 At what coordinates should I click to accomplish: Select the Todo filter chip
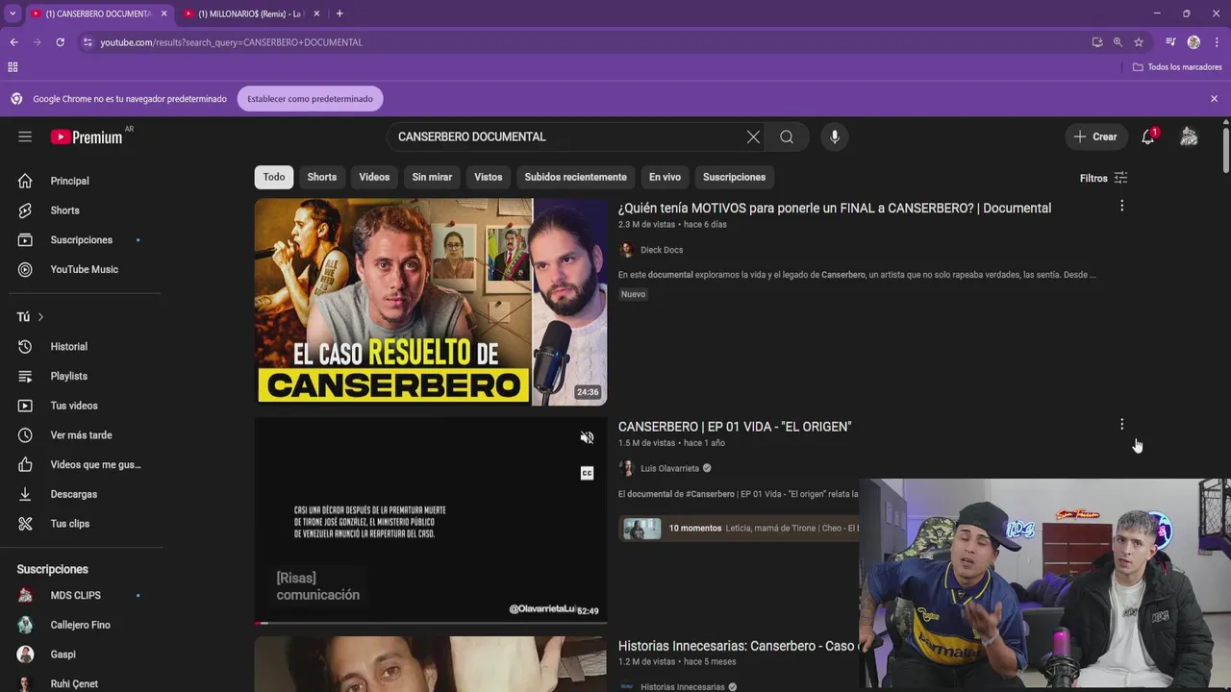point(274,177)
